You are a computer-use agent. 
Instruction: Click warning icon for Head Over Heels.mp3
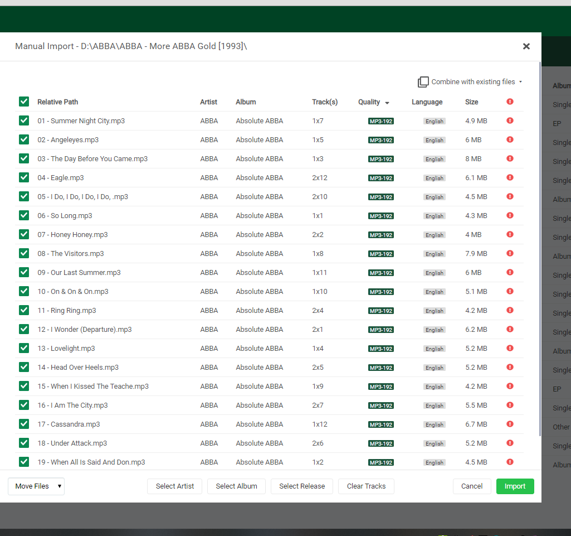[510, 367]
